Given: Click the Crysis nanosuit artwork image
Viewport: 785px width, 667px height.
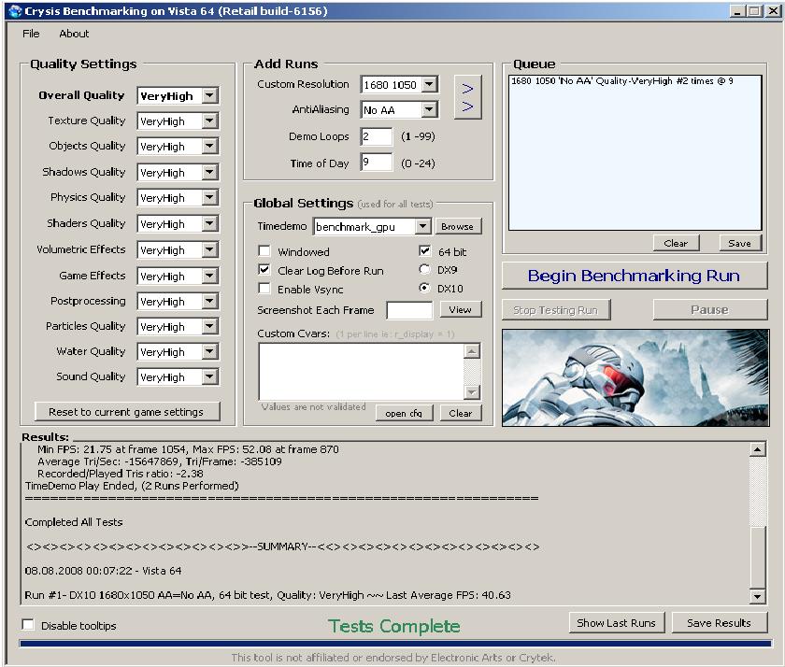Looking at the screenshot, I should click(635, 376).
